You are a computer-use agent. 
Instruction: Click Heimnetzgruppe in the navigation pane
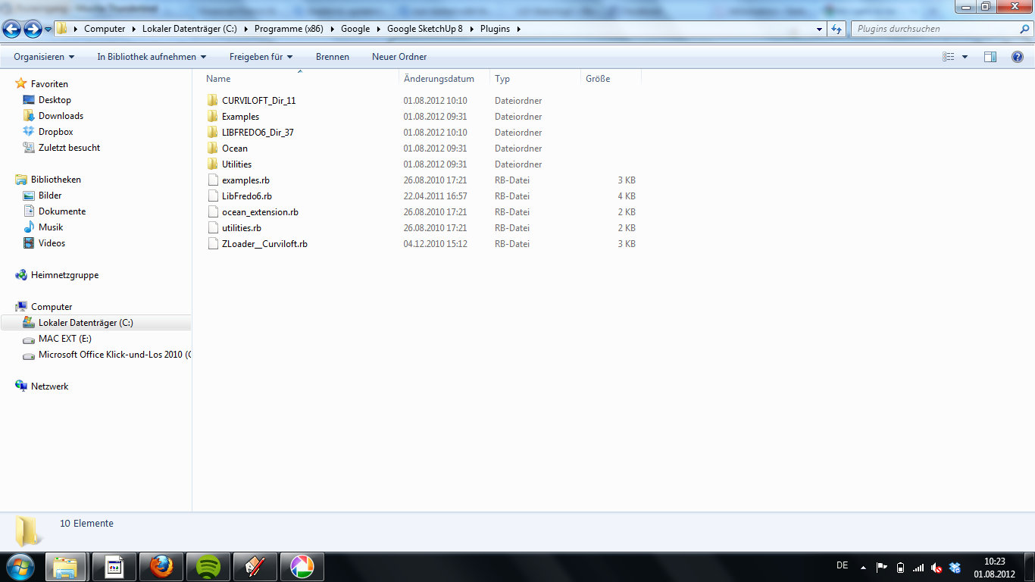tap(64, 275)
